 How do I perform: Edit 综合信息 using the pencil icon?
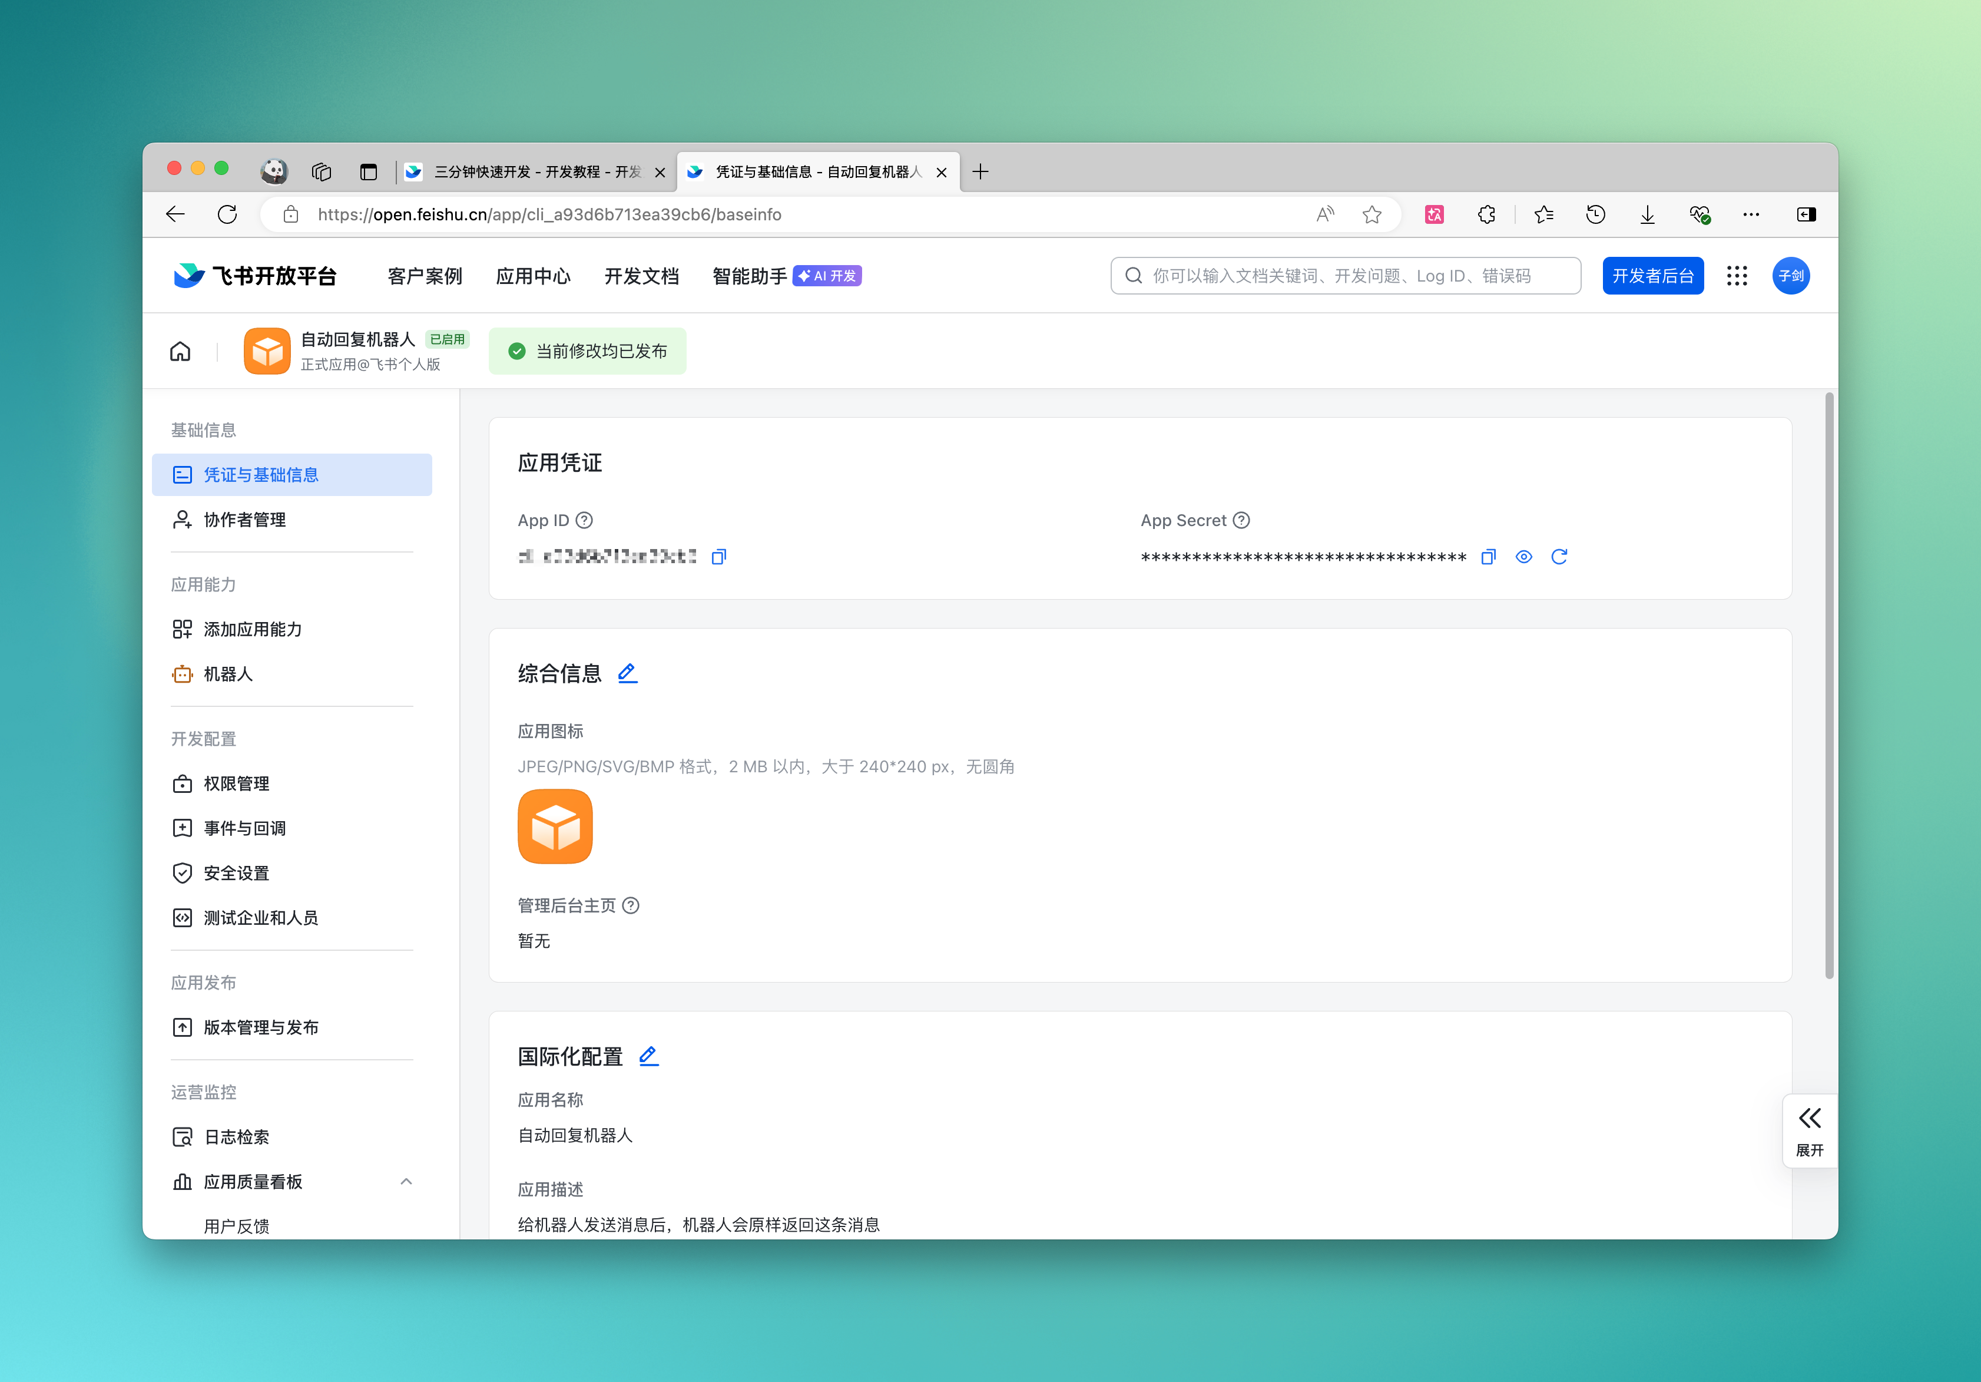click(627, 672)
